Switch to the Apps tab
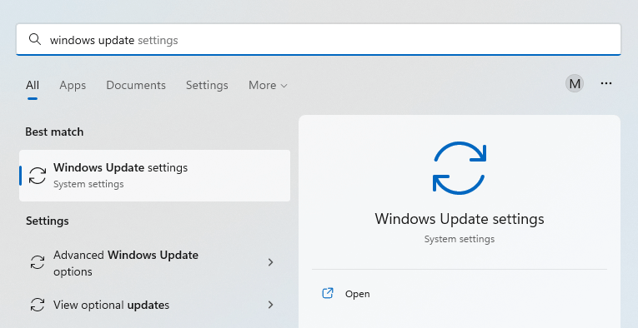Screen dimensions: 638x328 click(73, 85)
